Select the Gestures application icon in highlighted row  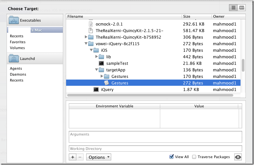tap(107, 83)
